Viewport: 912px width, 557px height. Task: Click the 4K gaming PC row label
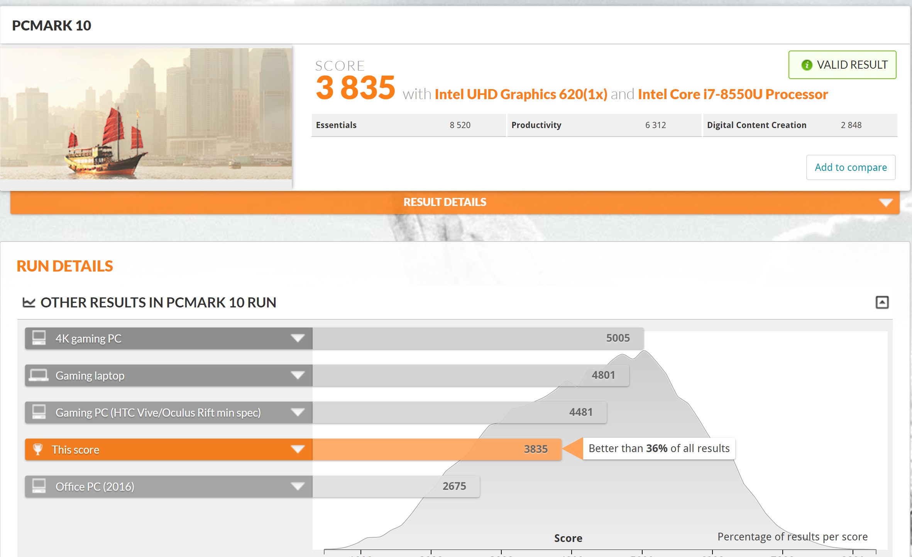[88, 339]
